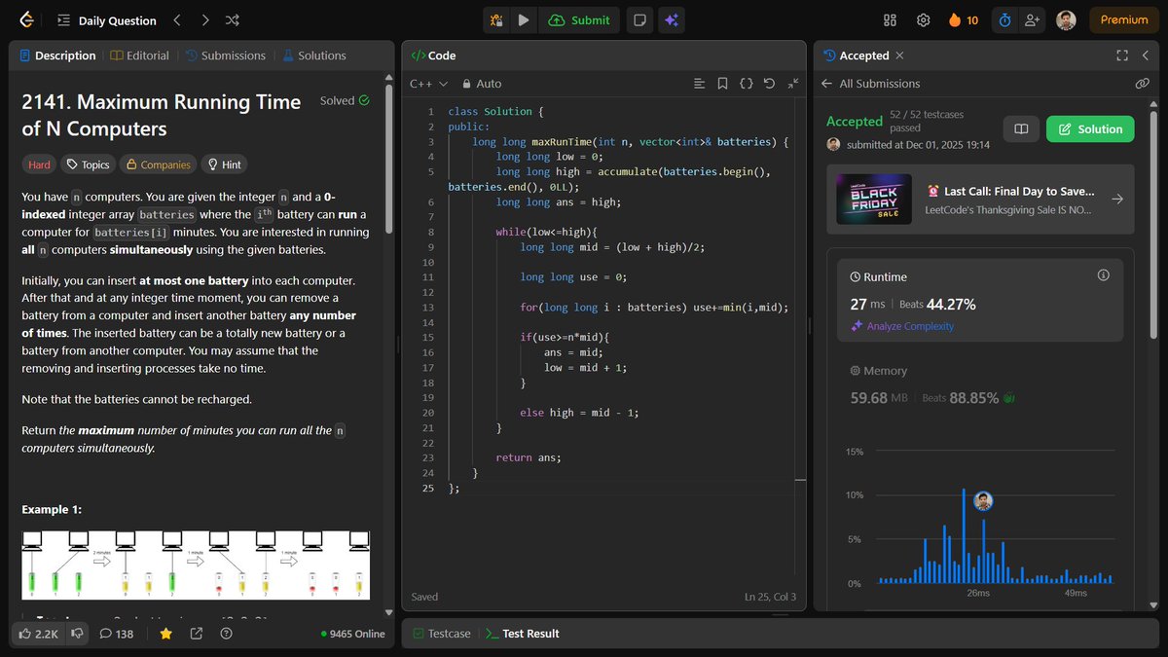The width and height of the screenshot is (1168, 657).
Task: Open the C++ language dropdown
Action: (x=427, y=84)
